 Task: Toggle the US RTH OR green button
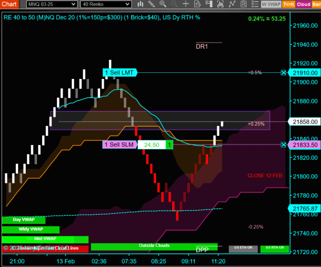pos(275,249)
